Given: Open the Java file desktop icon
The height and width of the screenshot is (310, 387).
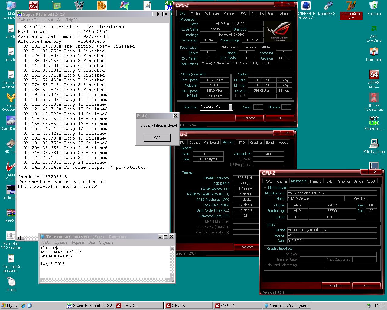Looking at the screenshot, I should click(x=147, y=5).
